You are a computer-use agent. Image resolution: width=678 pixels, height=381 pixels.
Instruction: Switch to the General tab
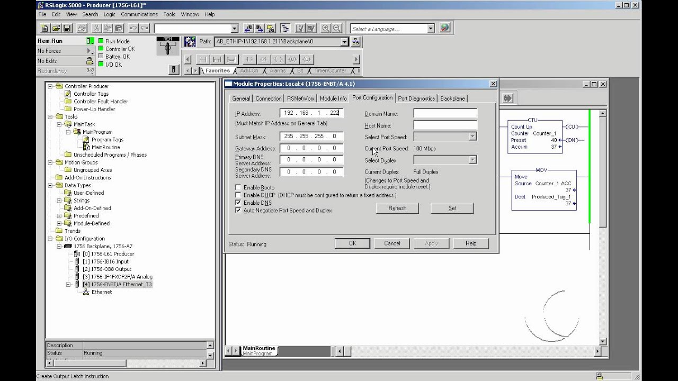coord(241,98)
